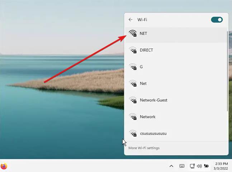Click the DIRECT network signal icon
The height and width of the screenshot is (172, 232).
pyautogui.click(x=133, y=50)
